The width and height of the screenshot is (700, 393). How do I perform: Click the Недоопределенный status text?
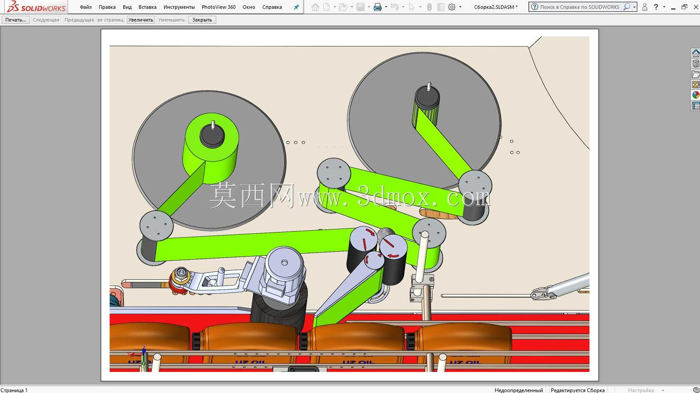519,390
